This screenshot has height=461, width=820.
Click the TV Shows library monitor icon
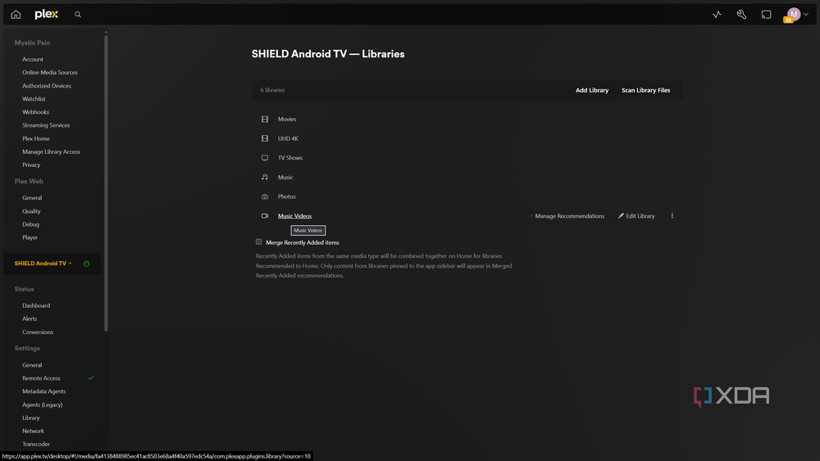265,158
